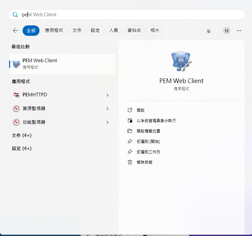Select the 文件 filter tab
Screen dimensions: 252x236
pyautogui.click(x=77, y=31)
